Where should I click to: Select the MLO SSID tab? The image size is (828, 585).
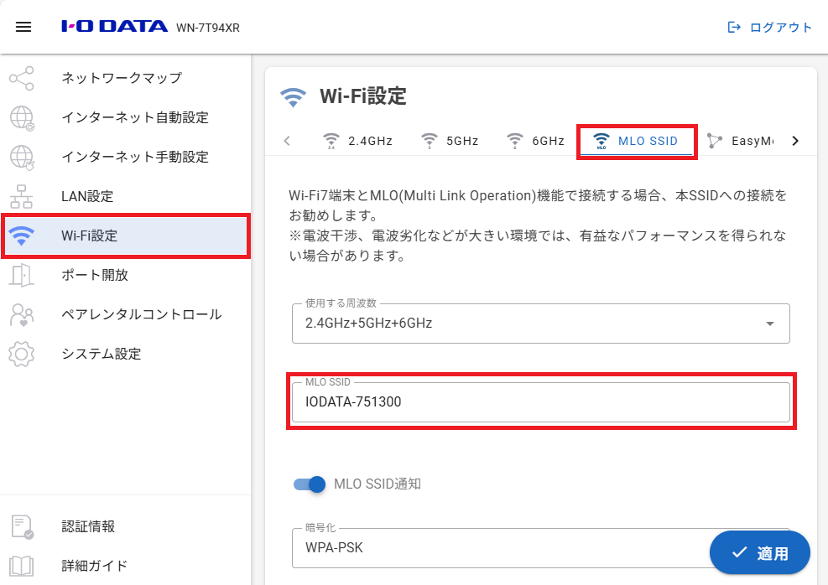636,141
